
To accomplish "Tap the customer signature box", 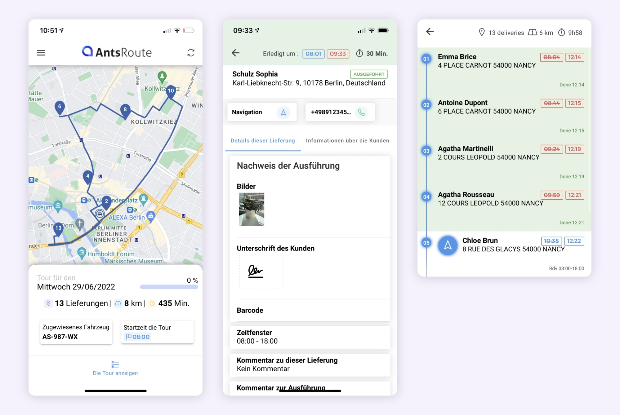I will pyautogui.click(x=261, y=272).
